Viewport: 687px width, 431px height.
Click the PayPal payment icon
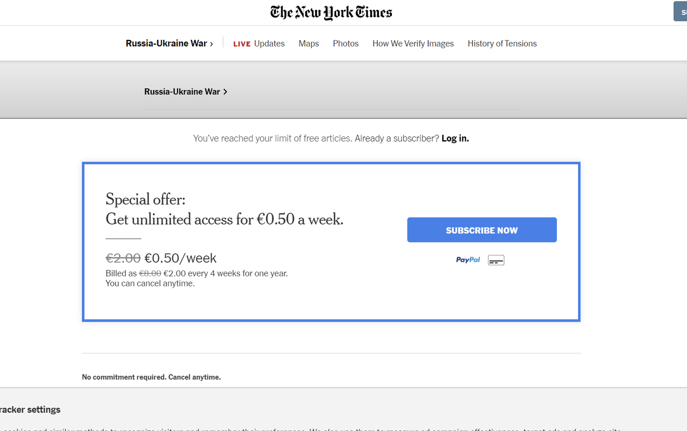[x=468, y=260]
